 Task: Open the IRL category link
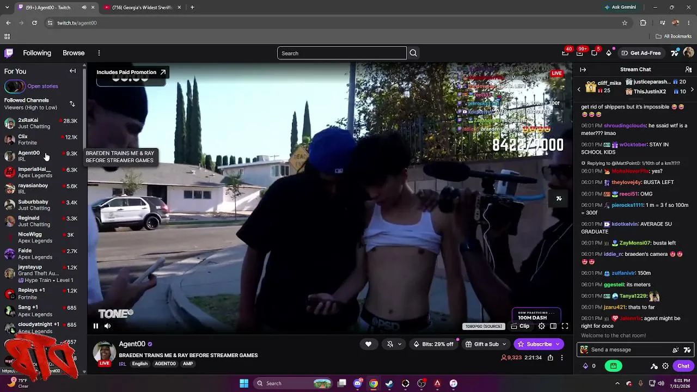pyautogui.click(x=123, y=364)
